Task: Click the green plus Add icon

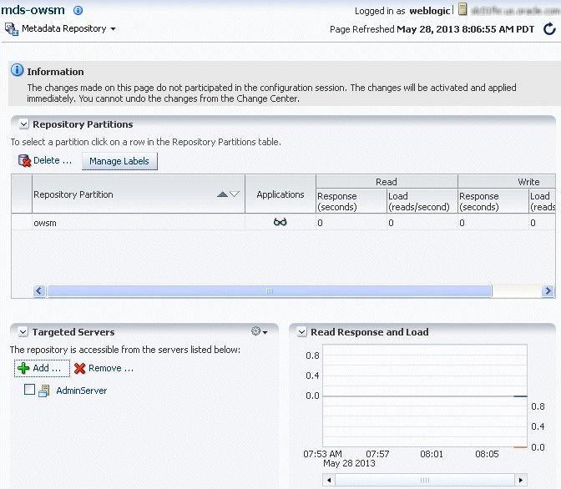Action: pyautogui.click(x=23, y=368)
